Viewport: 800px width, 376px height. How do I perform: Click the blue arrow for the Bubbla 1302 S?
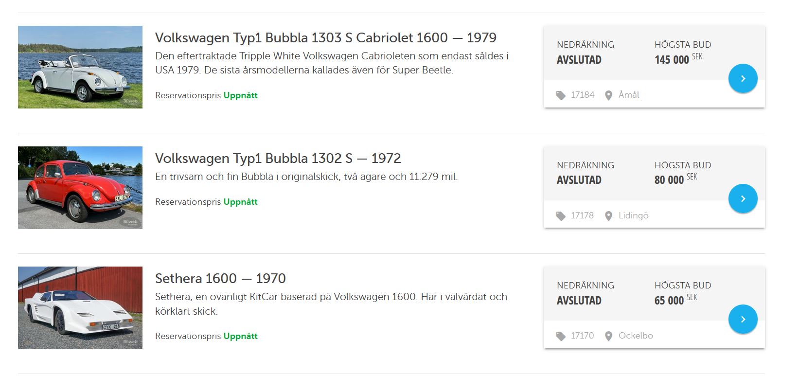pyautogui.click(x=743, y=198)
